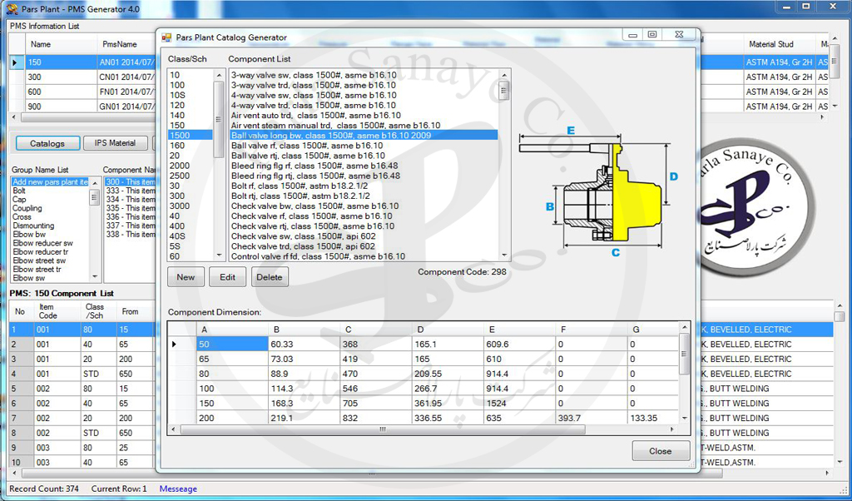Image resolution: width=852 pixels, height=501 pixels.
Task: Click the New button in Catalog Generator
Action: (186, 277)
